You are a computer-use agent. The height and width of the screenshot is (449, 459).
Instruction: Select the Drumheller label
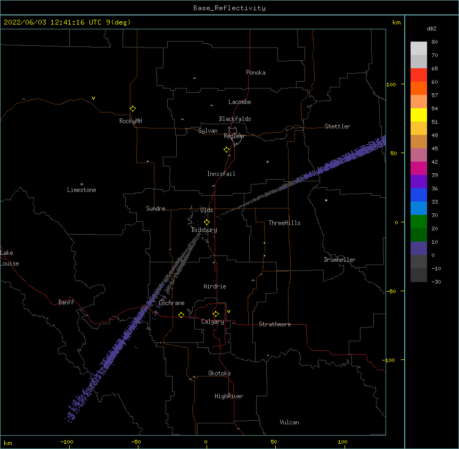point(340,260)
